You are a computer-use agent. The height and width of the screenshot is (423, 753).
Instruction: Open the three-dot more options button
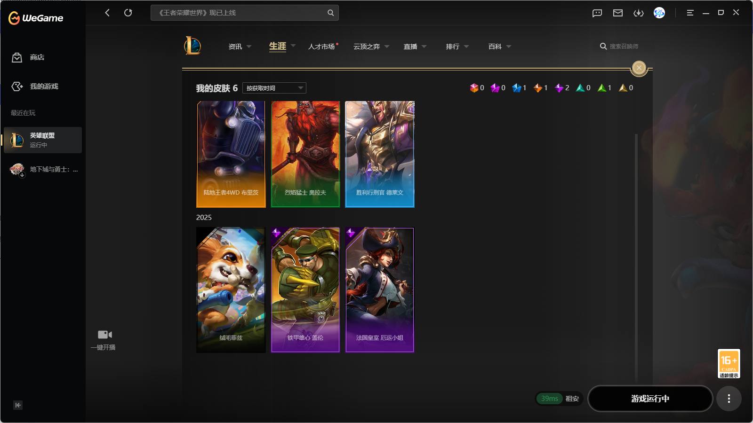(729, 399)
